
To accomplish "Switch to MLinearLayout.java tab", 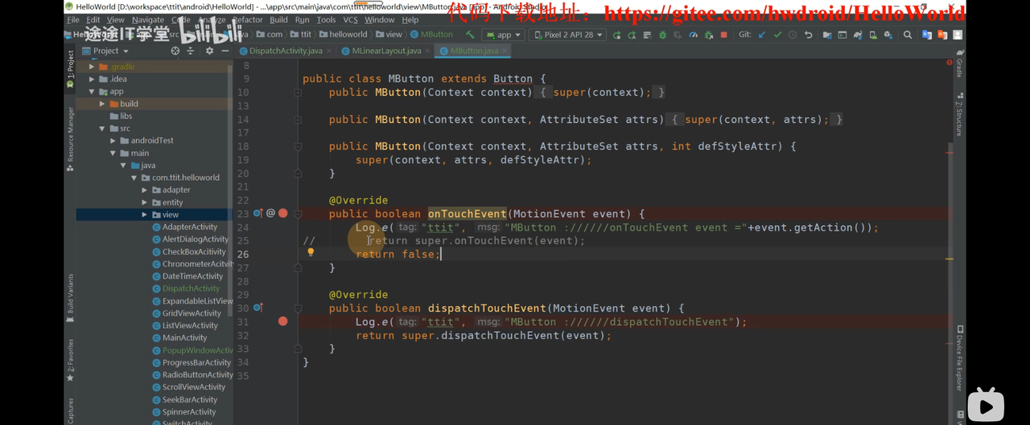I will pos(386,51).
